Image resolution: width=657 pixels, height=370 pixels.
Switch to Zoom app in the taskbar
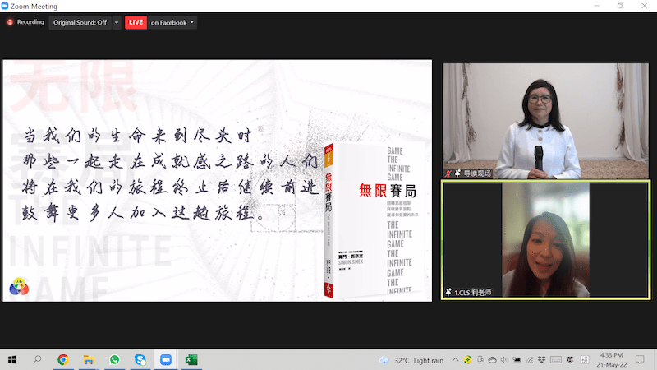click(165, 360)
